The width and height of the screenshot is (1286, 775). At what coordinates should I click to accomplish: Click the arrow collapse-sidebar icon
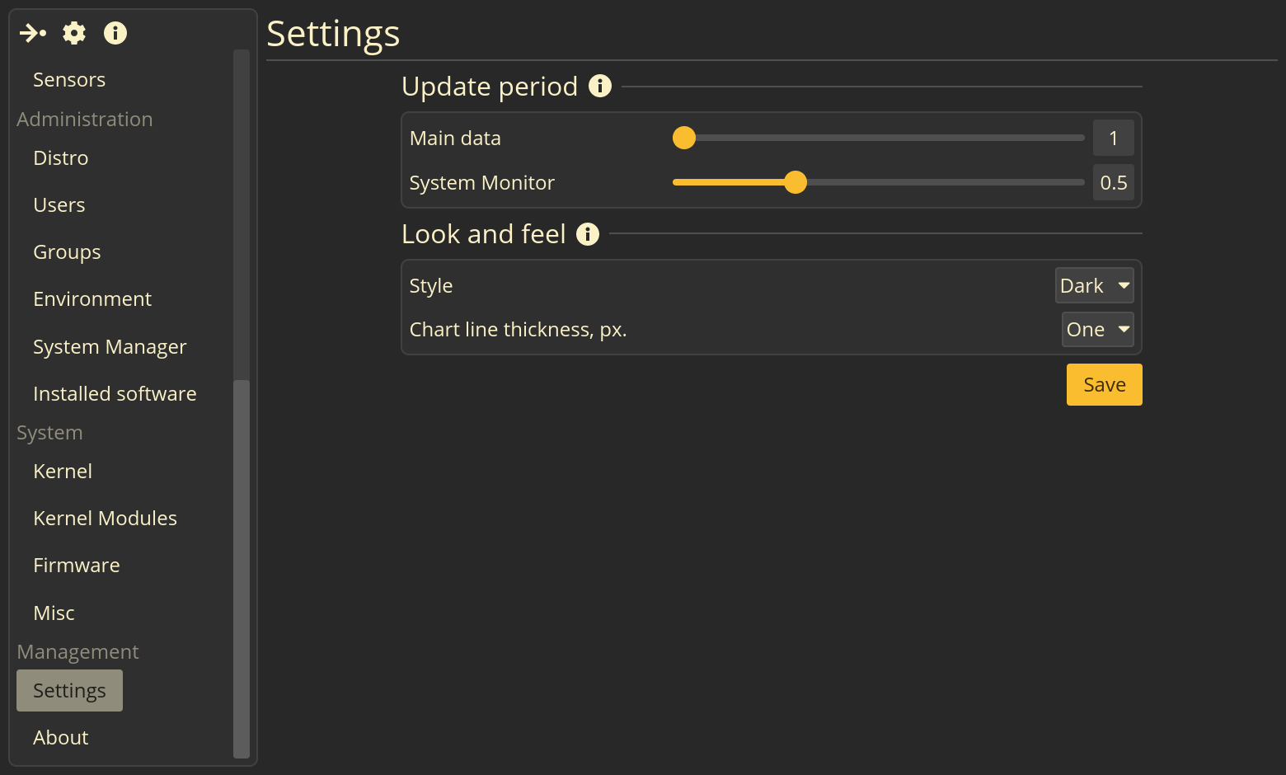[33, 33]
